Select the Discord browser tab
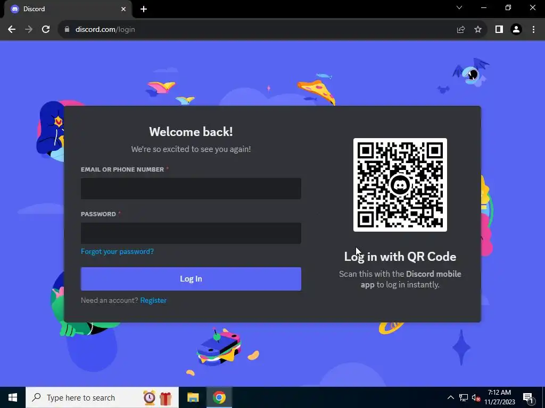The height and width of the screenshot is (408, 545). [68, 9]
